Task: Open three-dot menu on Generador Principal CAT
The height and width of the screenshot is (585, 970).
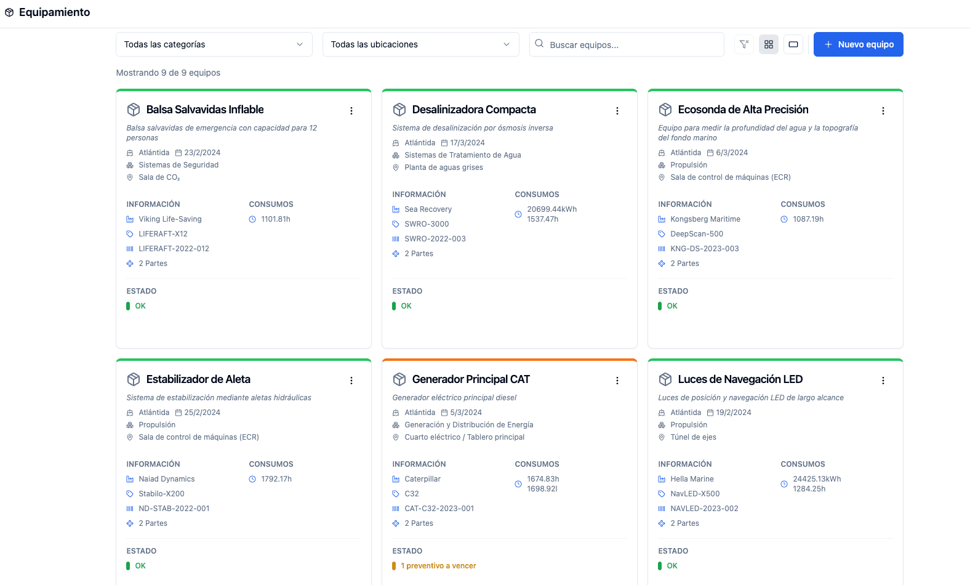Action: click(617, 381)
